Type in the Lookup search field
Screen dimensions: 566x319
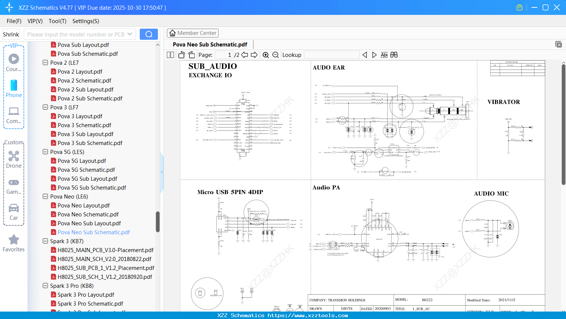(331, 55)
